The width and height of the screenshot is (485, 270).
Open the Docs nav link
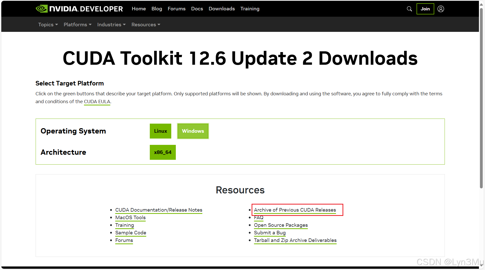(x=197, y=9)
